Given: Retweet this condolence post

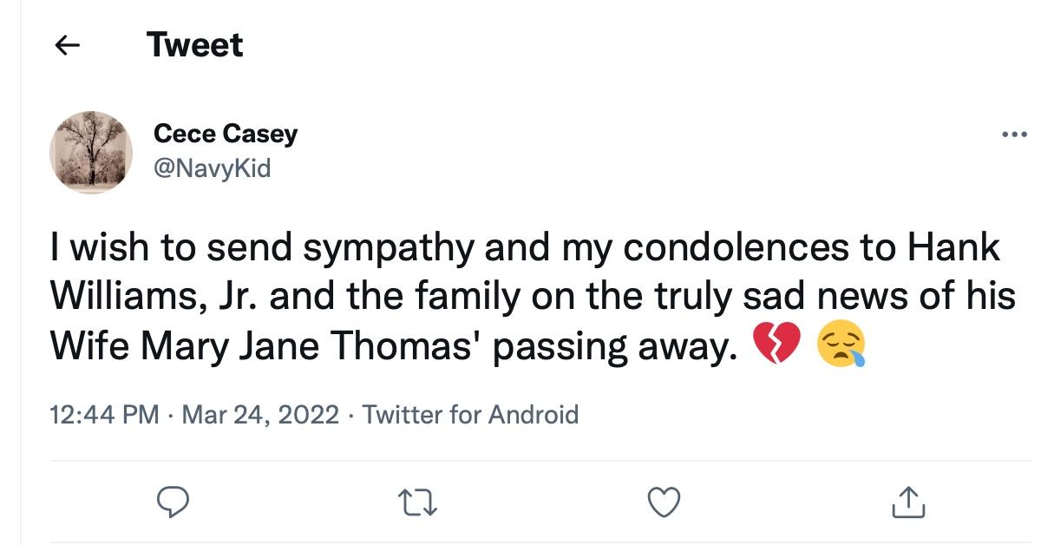Looking at the screenshot, I should [x=420, y=501].
